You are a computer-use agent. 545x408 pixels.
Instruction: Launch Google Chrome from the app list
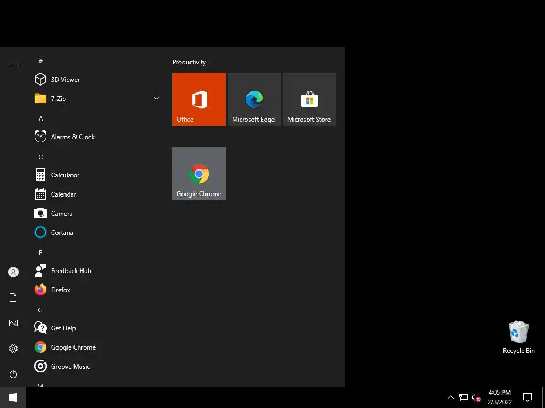[x=97, y=347]
